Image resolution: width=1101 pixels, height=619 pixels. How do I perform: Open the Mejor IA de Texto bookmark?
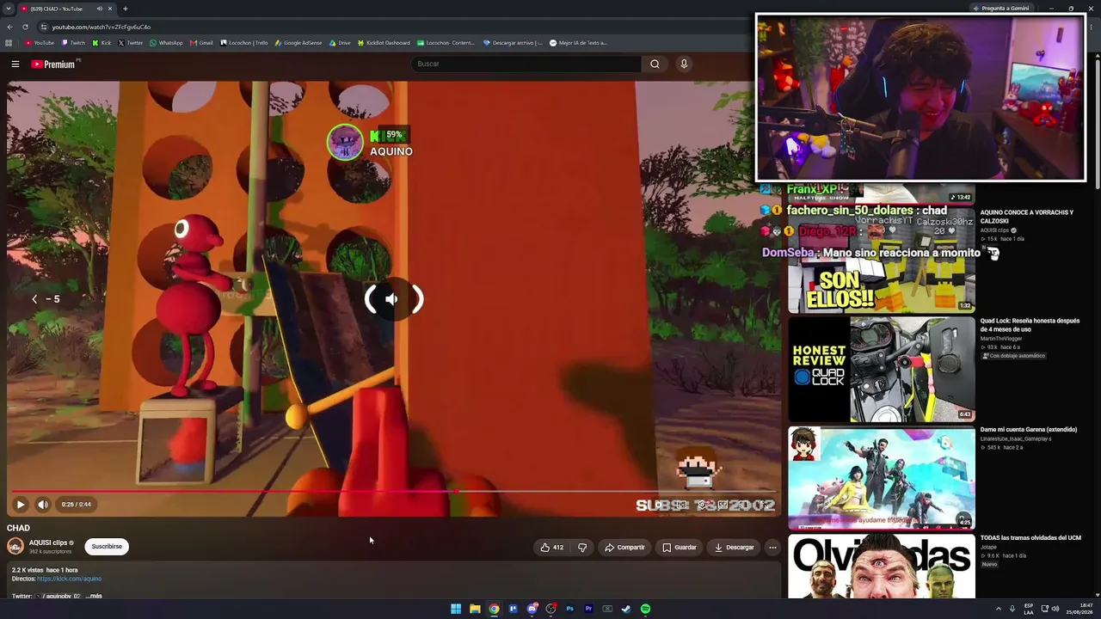coord(578,42)
